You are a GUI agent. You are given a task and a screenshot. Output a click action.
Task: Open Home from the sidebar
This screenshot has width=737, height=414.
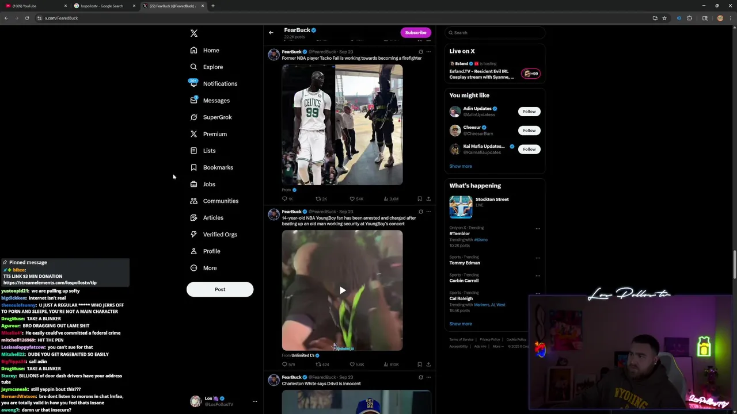click(205, 50)
